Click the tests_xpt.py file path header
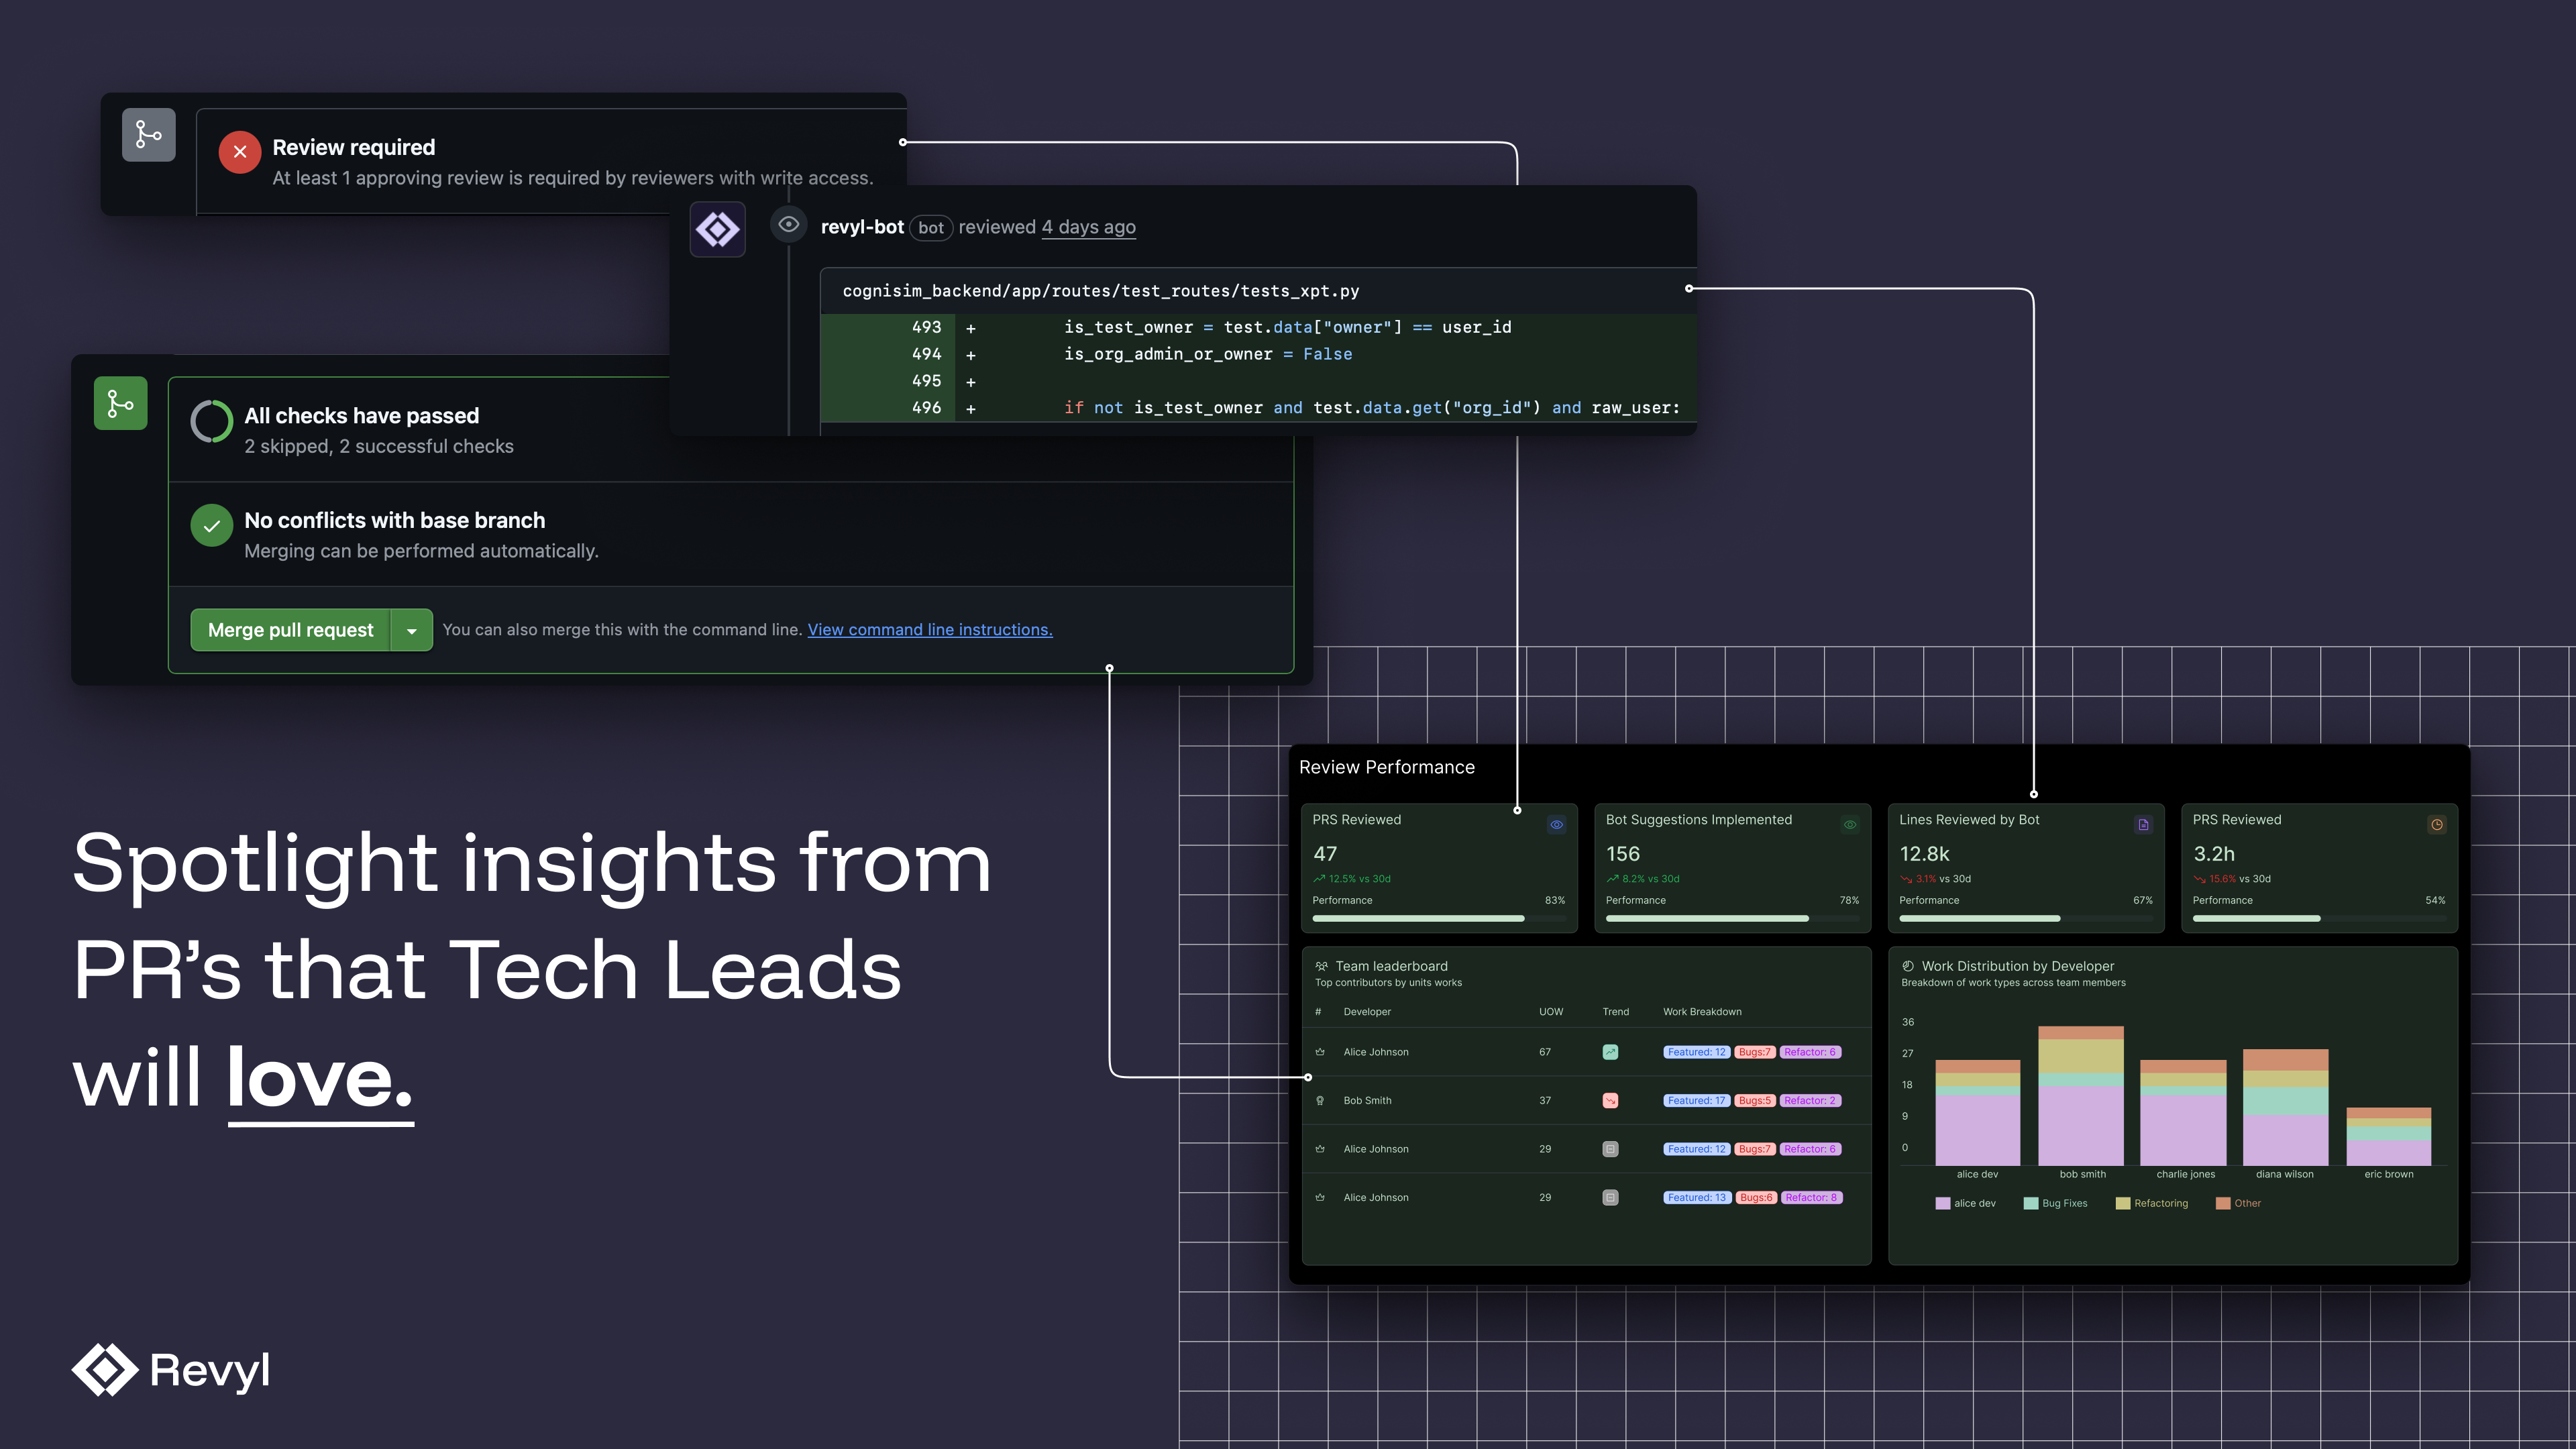The height and width of the screenshot is (1449, 2576). click(1100, 291)
